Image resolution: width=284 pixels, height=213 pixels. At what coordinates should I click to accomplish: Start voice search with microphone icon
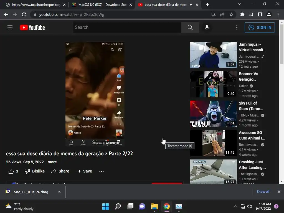pos(207,27)
